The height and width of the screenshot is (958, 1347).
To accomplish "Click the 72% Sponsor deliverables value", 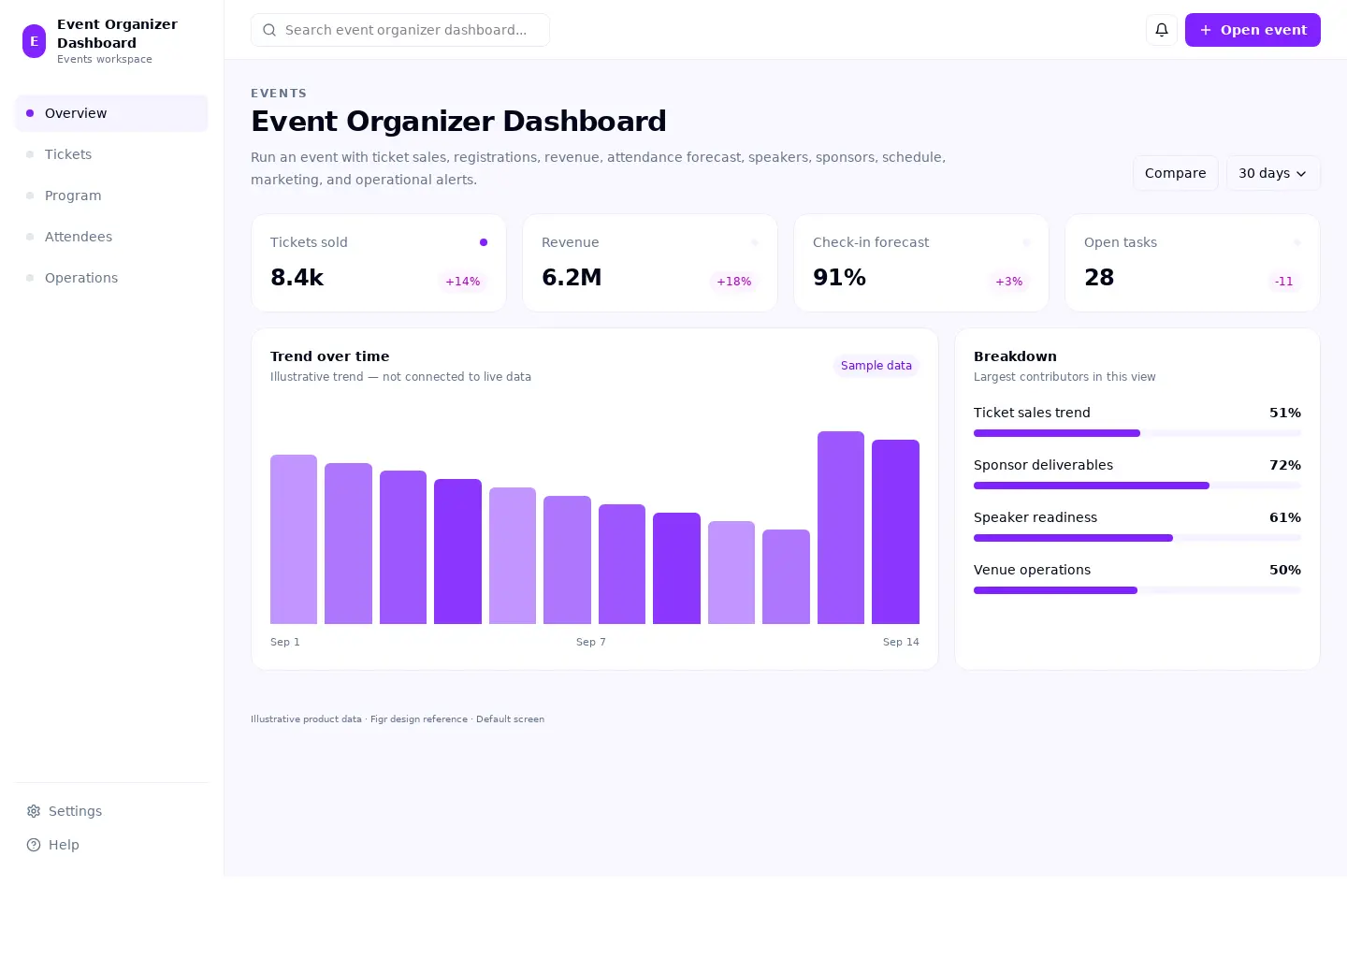I will click(x=1285, y=465).
